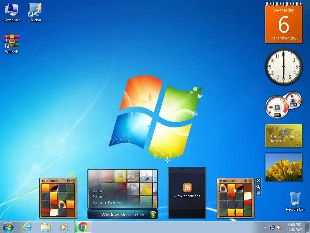Viewport: 310px width, 233px height.
Task: Click the 00:00:07 timer text
Action: click(x=229, y=181)
